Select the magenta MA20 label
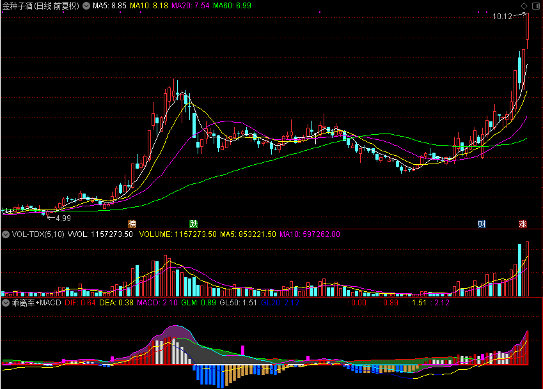The height and width of the screenshot is (389, 543). pos(191,6)
